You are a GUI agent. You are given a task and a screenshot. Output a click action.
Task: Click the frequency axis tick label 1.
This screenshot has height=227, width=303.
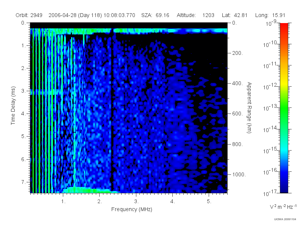[x=63, y=202]
